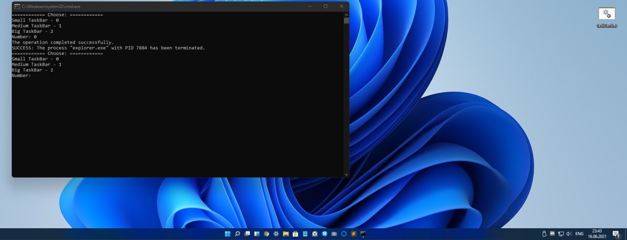Open Cortana circle on taskbar

[344, 234]
